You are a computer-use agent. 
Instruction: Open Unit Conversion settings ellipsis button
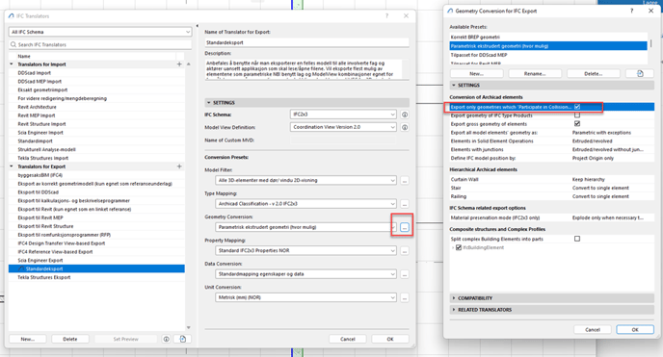[x=405, y=297]
